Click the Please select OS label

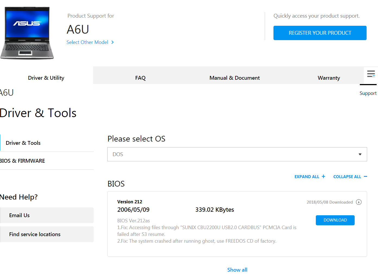[136, 139]
